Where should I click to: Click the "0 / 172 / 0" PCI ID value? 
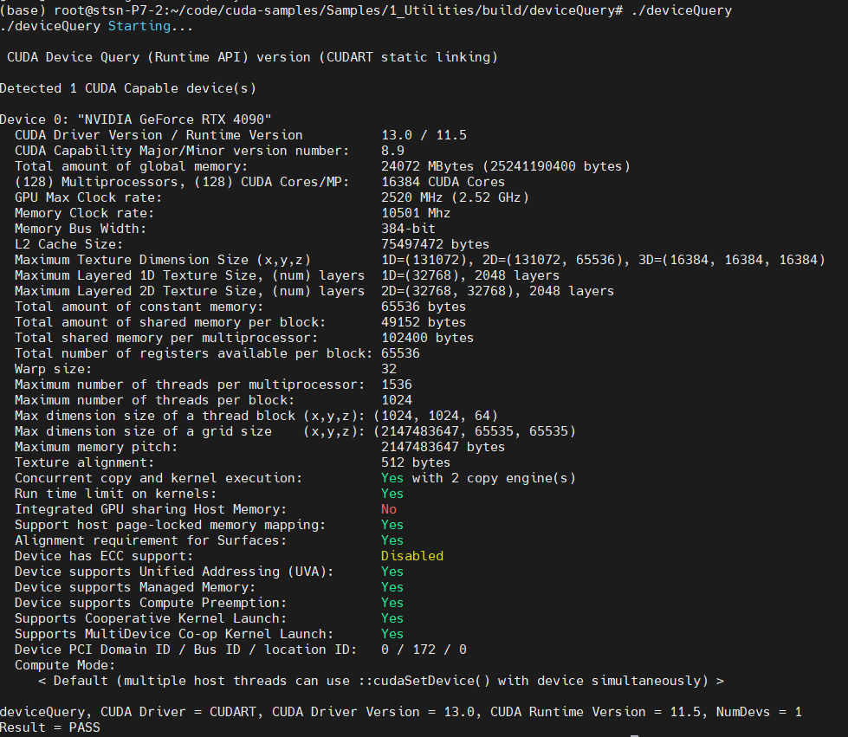pyautogui.click(x=424, y=650)
